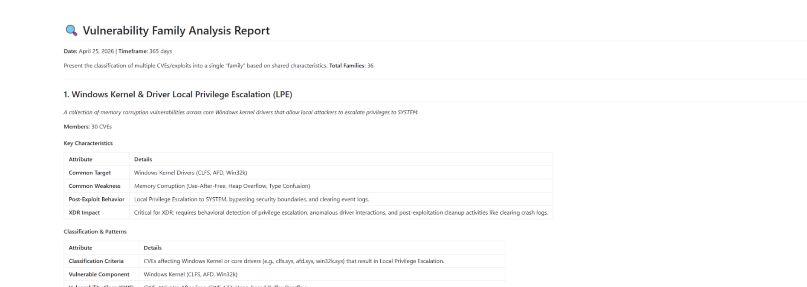This screenshot has width=807, height=287.
Task: Click the italic memory corruption description line
Action: point(241,112)
